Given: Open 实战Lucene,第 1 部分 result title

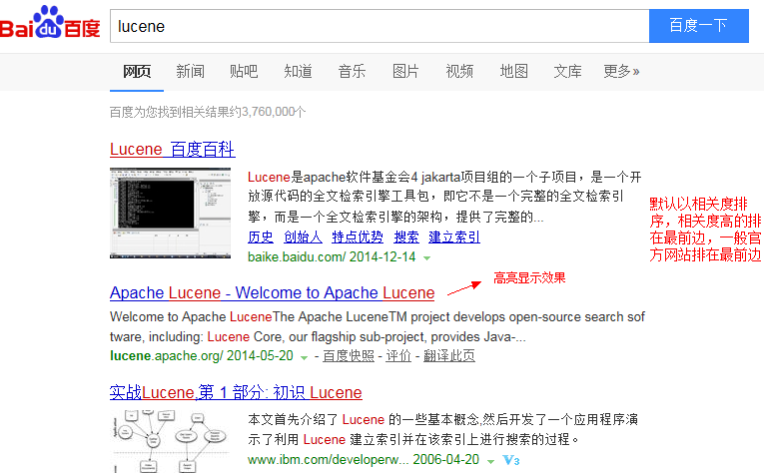Looking at the screenshot, I should point(236,392).
